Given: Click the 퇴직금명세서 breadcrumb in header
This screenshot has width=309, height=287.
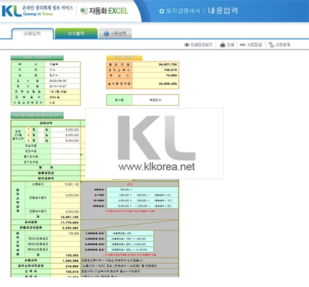Looking at the screenshot, I should (183, 11).
